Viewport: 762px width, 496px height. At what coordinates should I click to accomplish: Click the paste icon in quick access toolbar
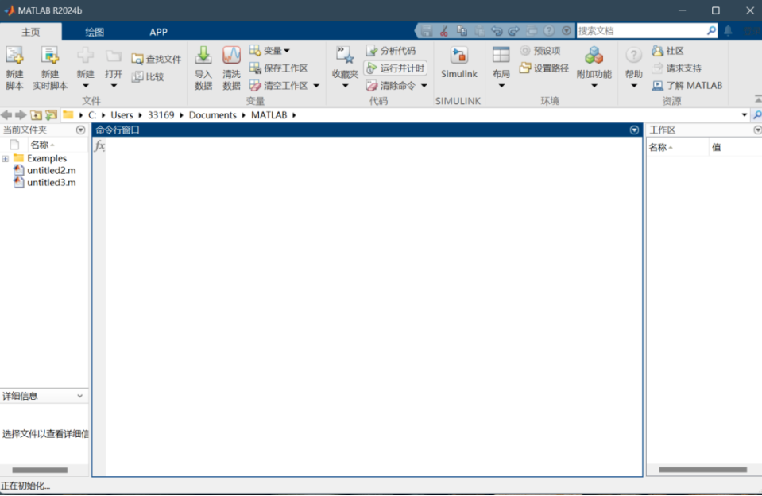pyautogui.click(x=479, y=31)
